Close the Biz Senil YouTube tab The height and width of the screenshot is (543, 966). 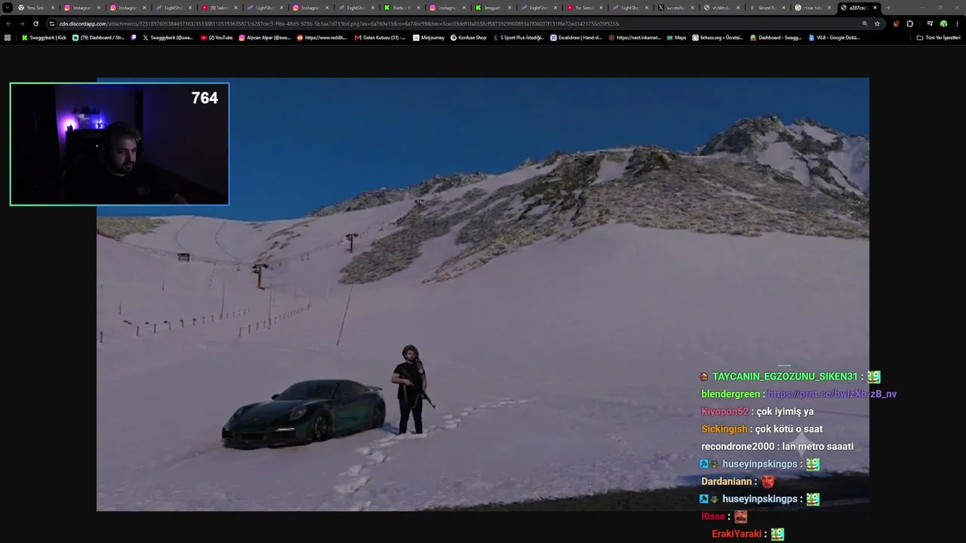(601, 8)
